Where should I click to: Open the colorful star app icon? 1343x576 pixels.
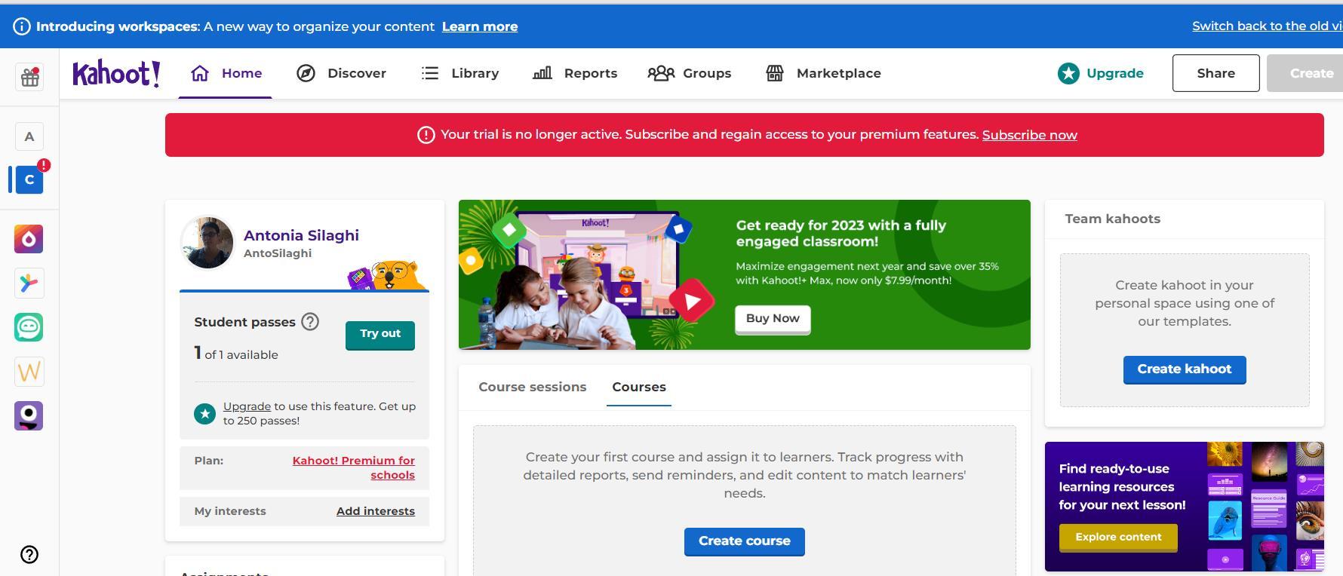[29, 283]
